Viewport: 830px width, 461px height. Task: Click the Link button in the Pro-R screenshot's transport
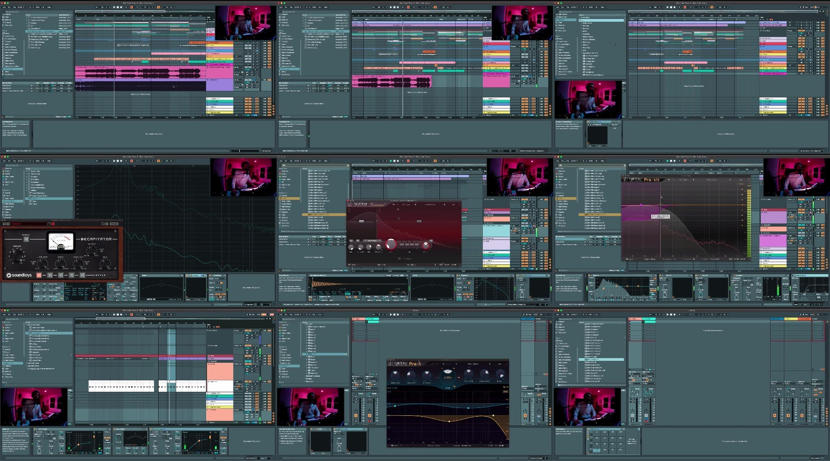click(x=281, y=315)
